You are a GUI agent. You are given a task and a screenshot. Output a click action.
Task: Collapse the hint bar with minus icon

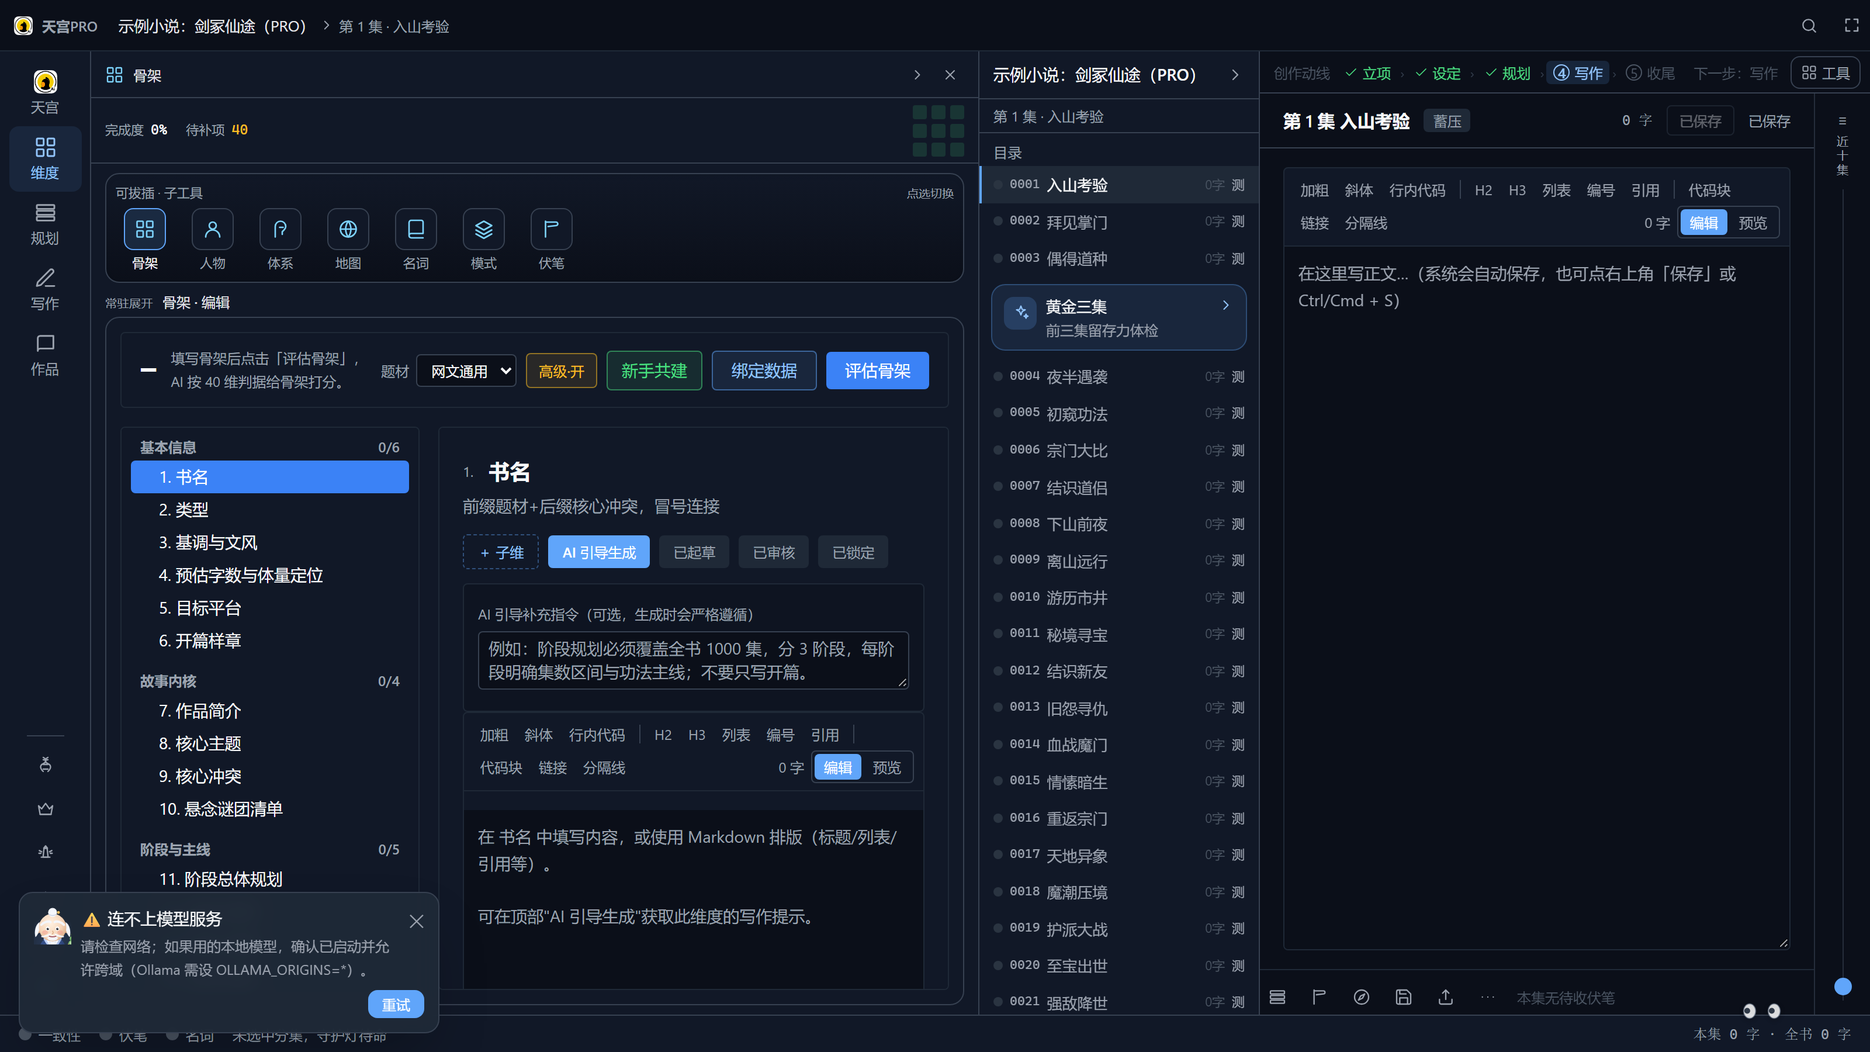148,371
